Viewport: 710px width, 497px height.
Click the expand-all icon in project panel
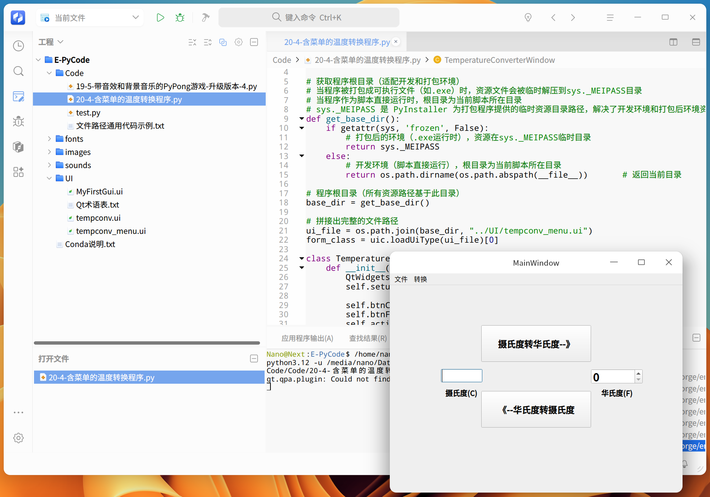pyautogui.click(x=208, y=42)
